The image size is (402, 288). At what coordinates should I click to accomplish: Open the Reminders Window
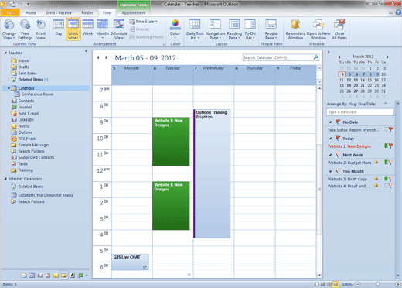(x=295, y=29)
